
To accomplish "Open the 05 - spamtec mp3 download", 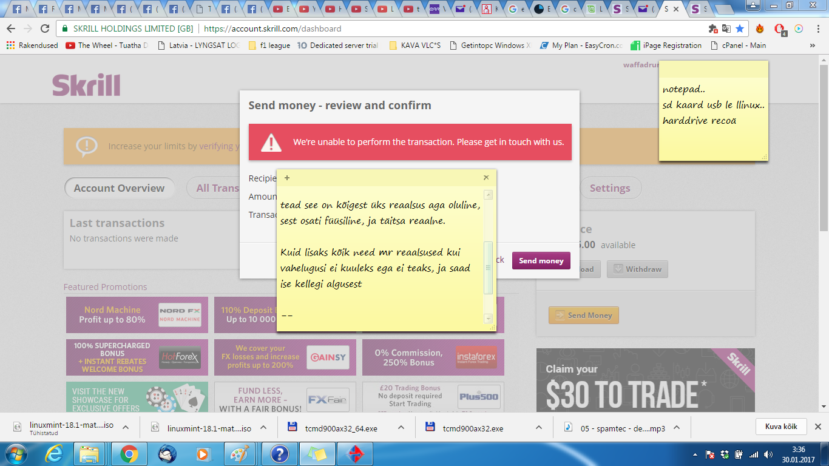I will coord(615,428).
